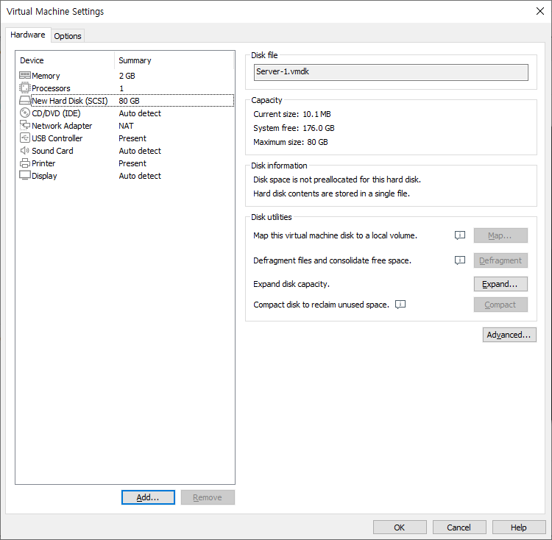Select the CD/DVD (IDE) device row
The width and height of the screenshot is (552, 540).
pyautogui.click(x=126, y=113)
